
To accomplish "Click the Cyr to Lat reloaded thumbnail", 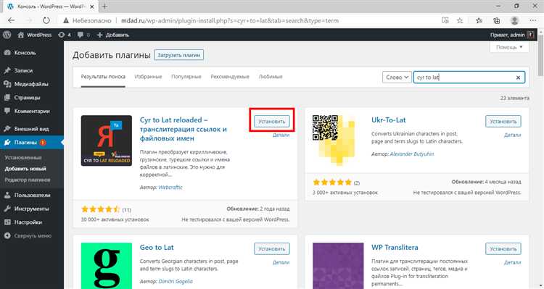I will pos(107,141).
